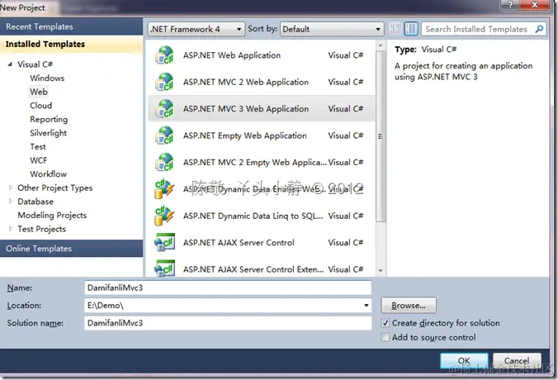The image size is (558, 380).
Task: Expand the Database tree node
Action: click(x=11, y=202)
